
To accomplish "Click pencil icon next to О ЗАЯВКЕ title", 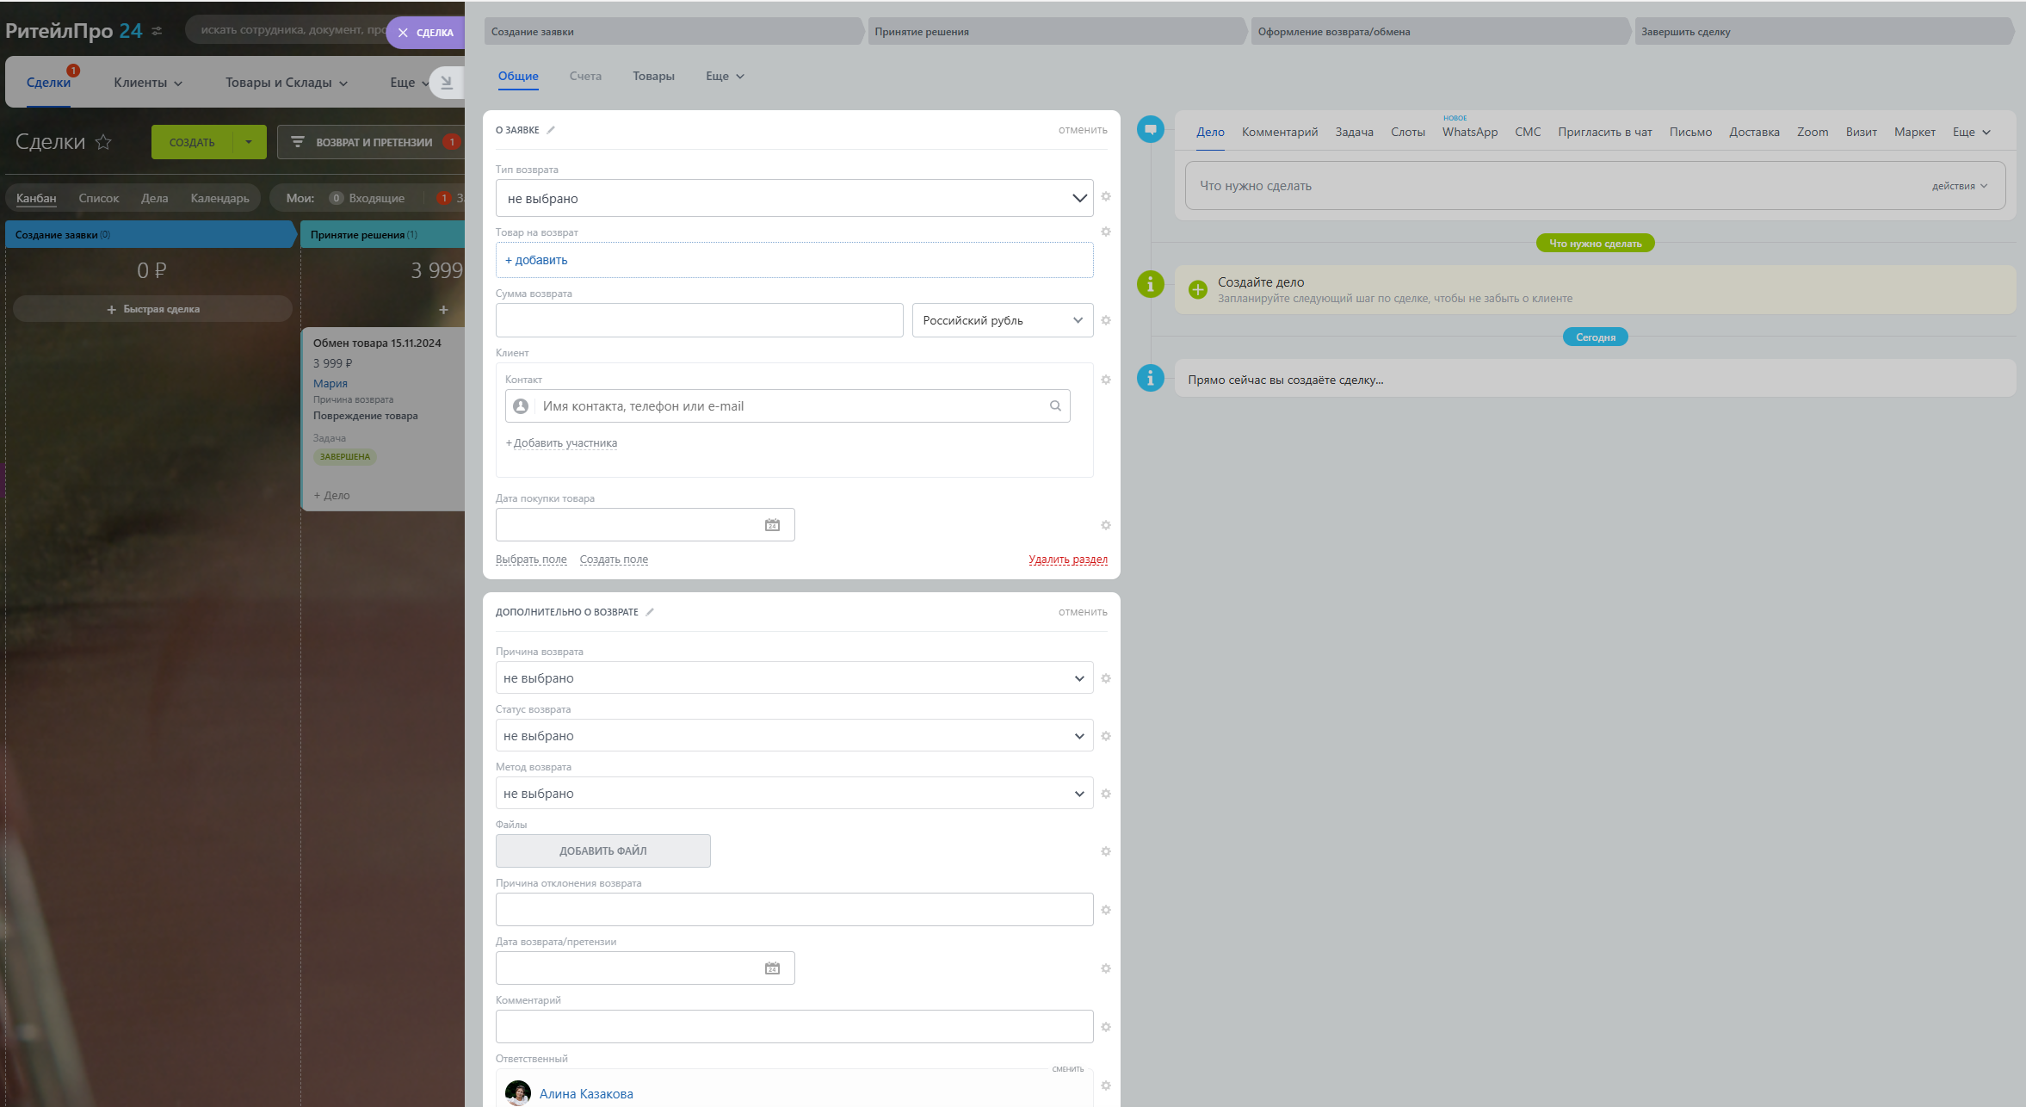I will tap(551, 130).
